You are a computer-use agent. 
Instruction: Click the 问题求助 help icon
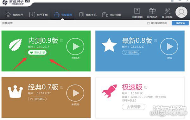[x=137, y=13]
